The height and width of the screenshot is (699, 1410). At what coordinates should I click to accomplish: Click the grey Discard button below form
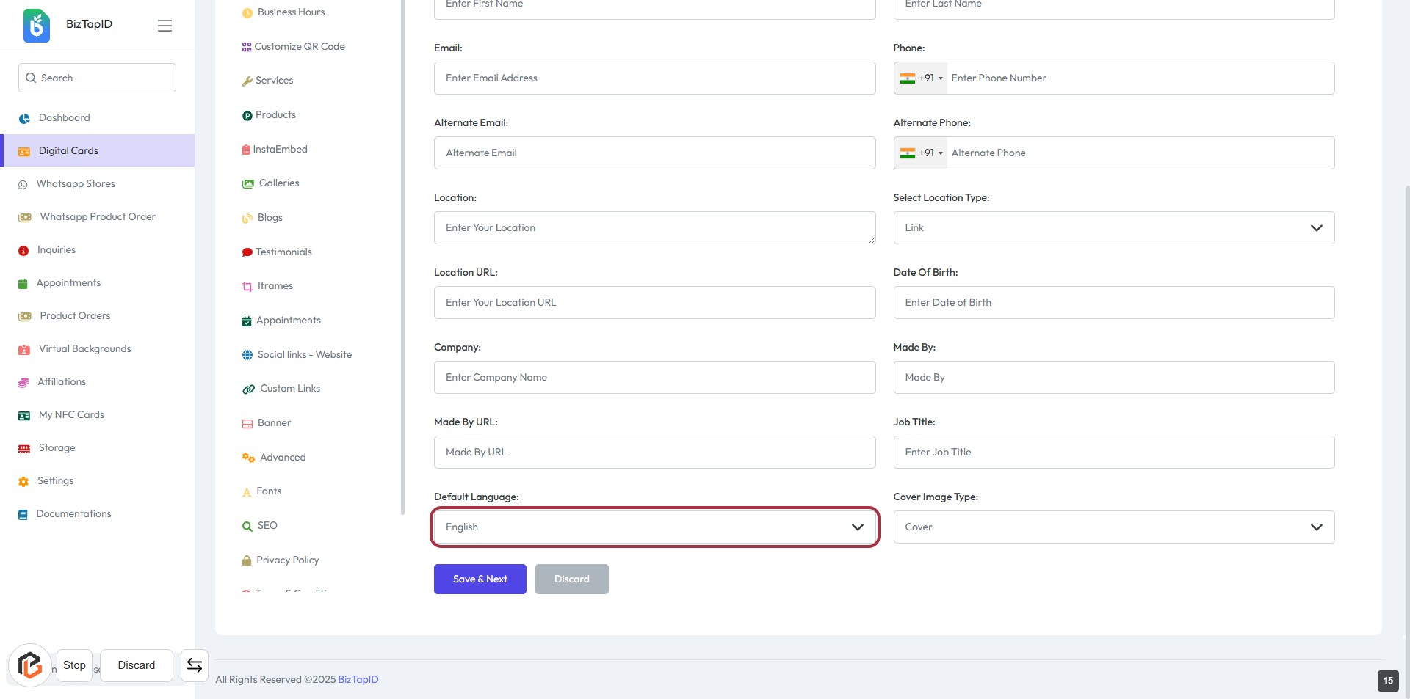pyautogui.click(x=571, y=579)
